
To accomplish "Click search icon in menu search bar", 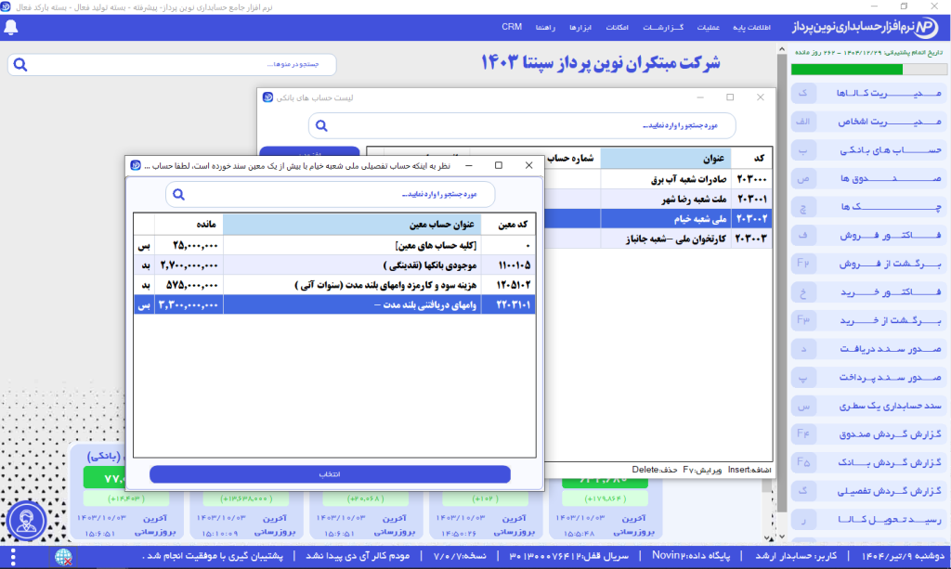I will click(20, 64).
